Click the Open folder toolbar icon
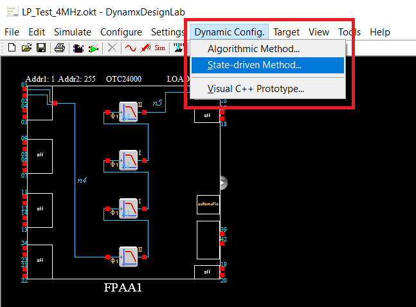The width and height of the screenshot is (416, 307). click(27, 48)
